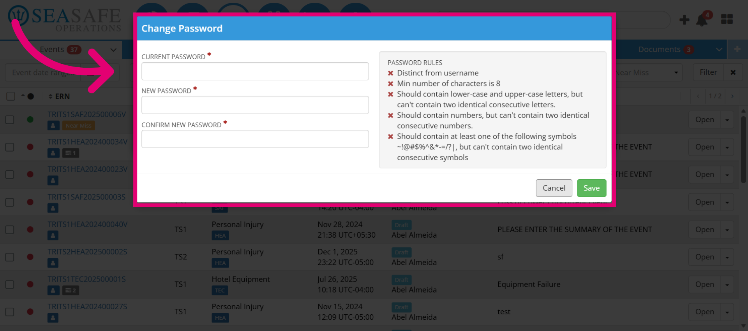Click person icon under TRITS2HEA202500002S

coord(53,263)
